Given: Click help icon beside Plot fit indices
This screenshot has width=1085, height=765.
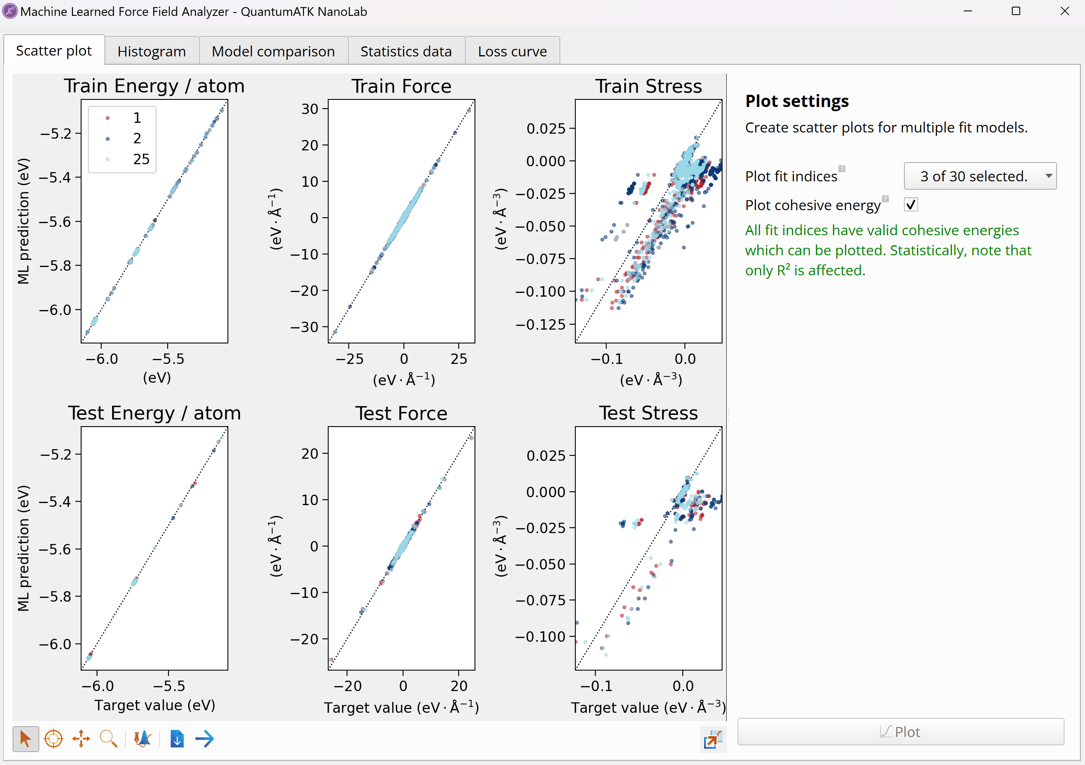Looking at the screenshot, I should point(842,168).
